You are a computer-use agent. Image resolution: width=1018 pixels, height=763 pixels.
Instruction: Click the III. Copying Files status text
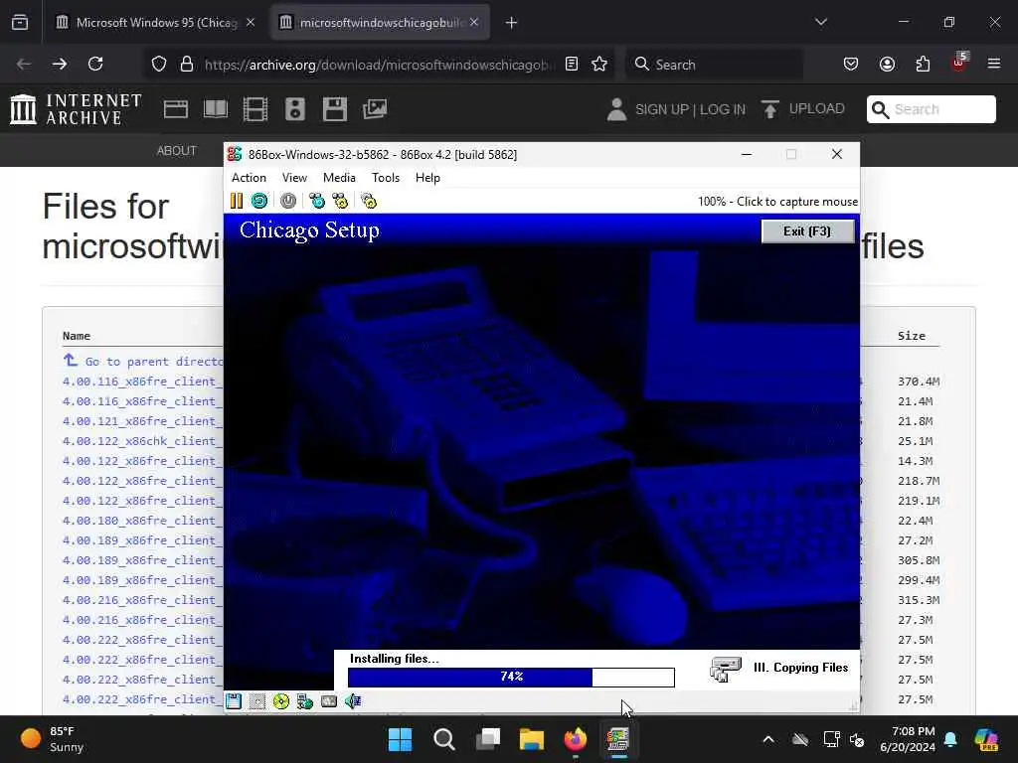click(800, 668)
